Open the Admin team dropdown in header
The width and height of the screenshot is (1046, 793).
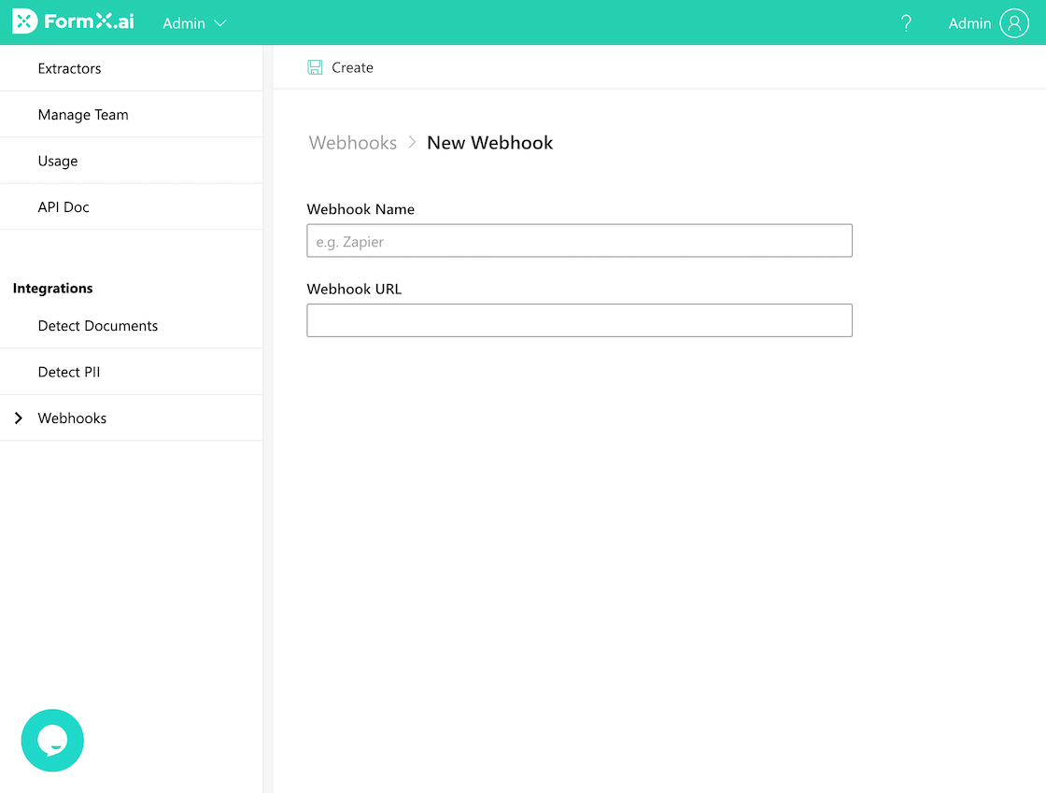point(194,23)
